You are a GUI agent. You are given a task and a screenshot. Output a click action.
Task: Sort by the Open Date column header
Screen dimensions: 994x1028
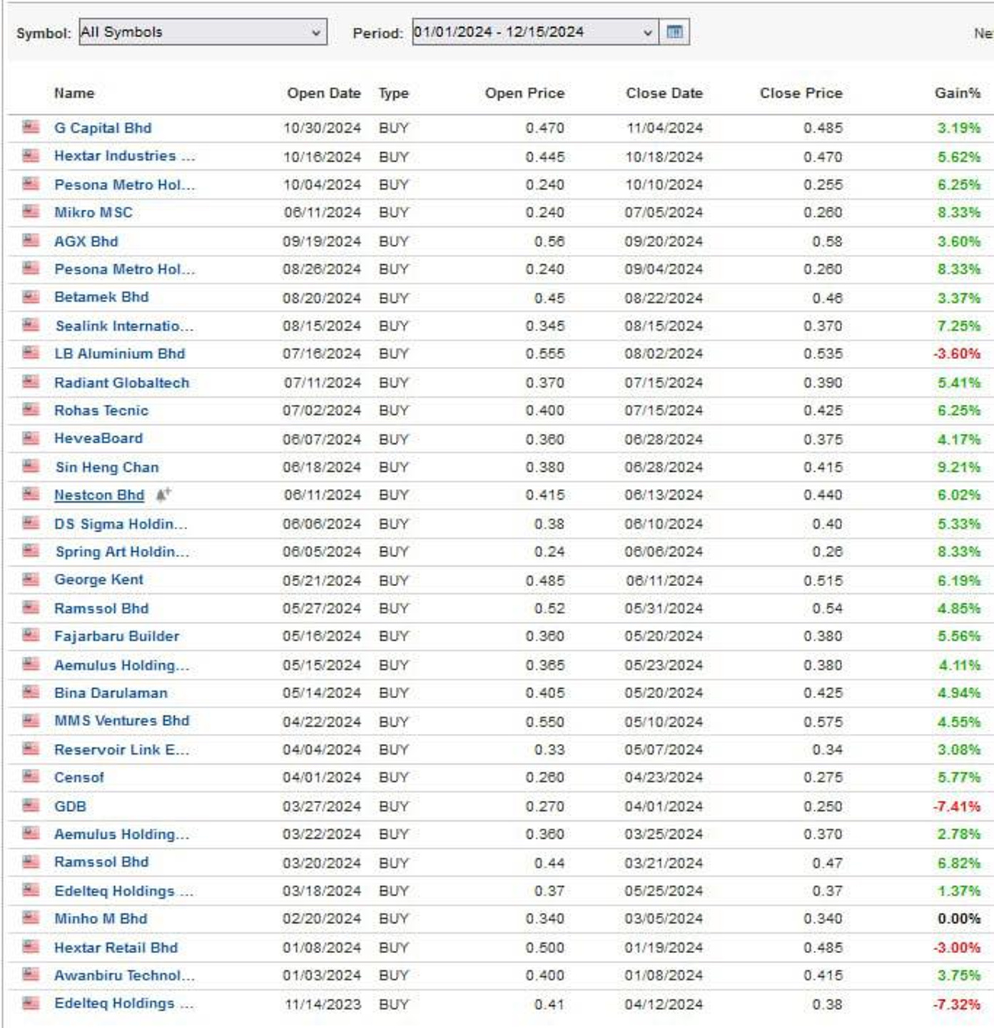[324, 93]
